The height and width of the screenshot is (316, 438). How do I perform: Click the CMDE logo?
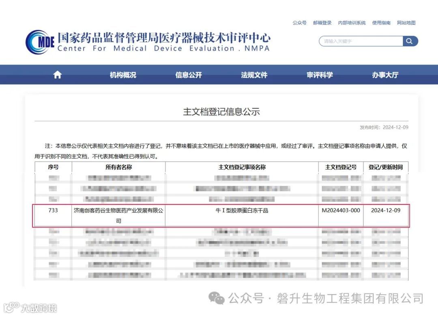point(40,42)
